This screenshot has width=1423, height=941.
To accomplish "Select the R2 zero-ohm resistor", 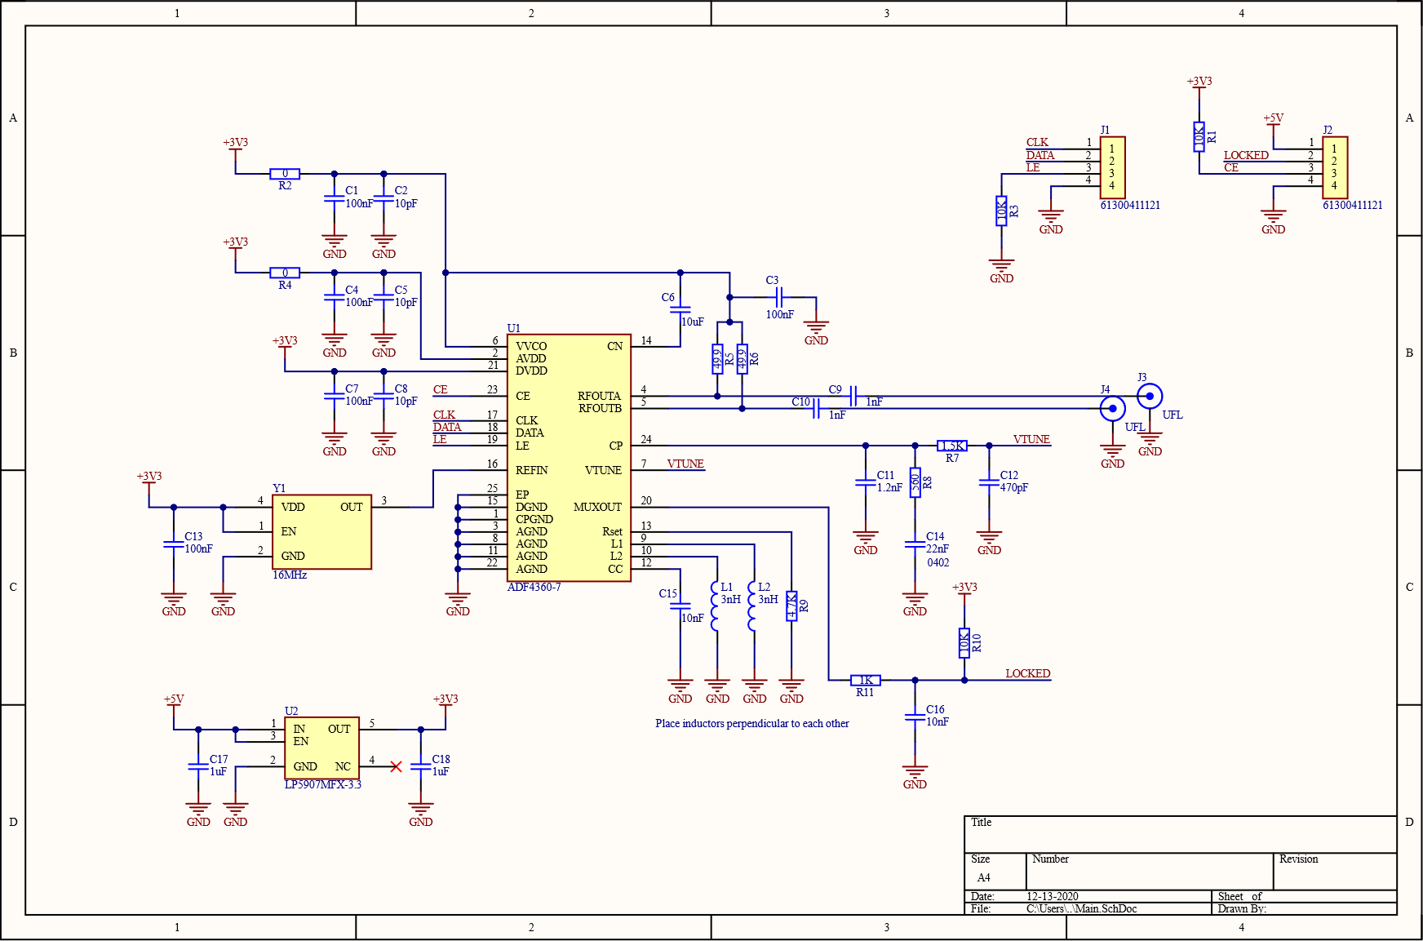I will coord(285,174).
